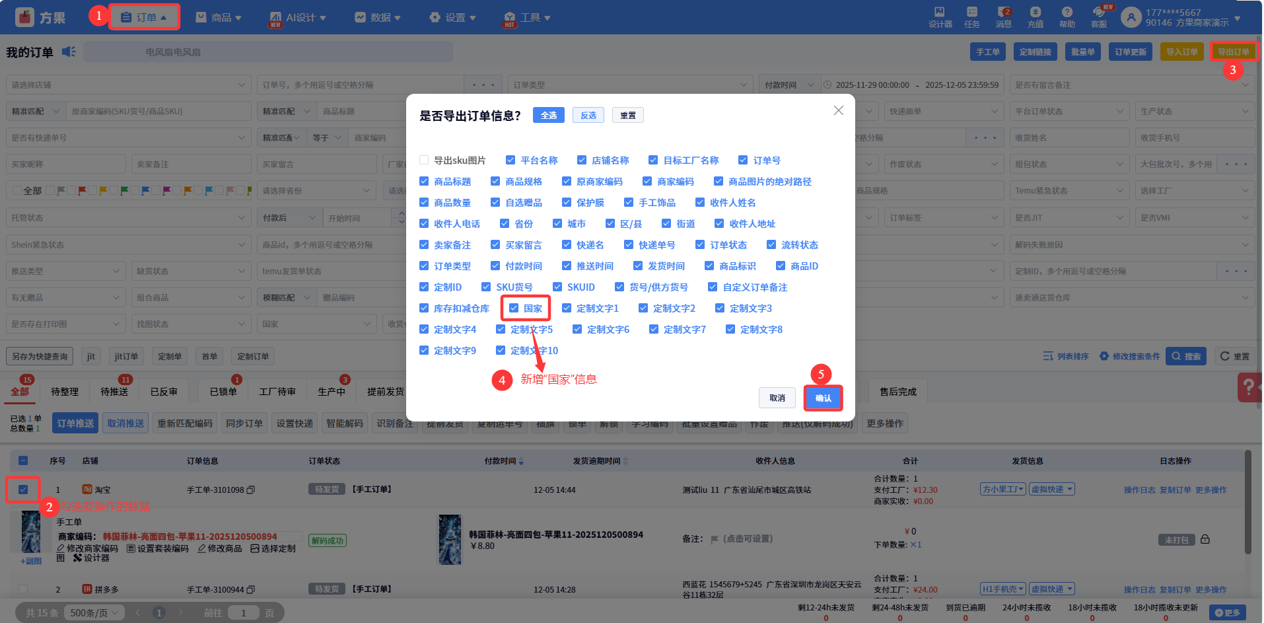Viewport: 1264px width, 623px height.
Task: Expand the 方小果工厂 factory dropdown in row 1
Action: click(x=1003, y=490)
